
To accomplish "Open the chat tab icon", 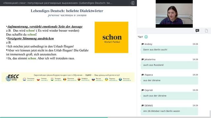I will (197, 30).
